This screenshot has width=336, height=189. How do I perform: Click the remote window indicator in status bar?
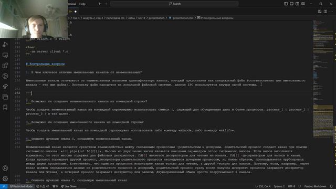[x=4, y=186]
